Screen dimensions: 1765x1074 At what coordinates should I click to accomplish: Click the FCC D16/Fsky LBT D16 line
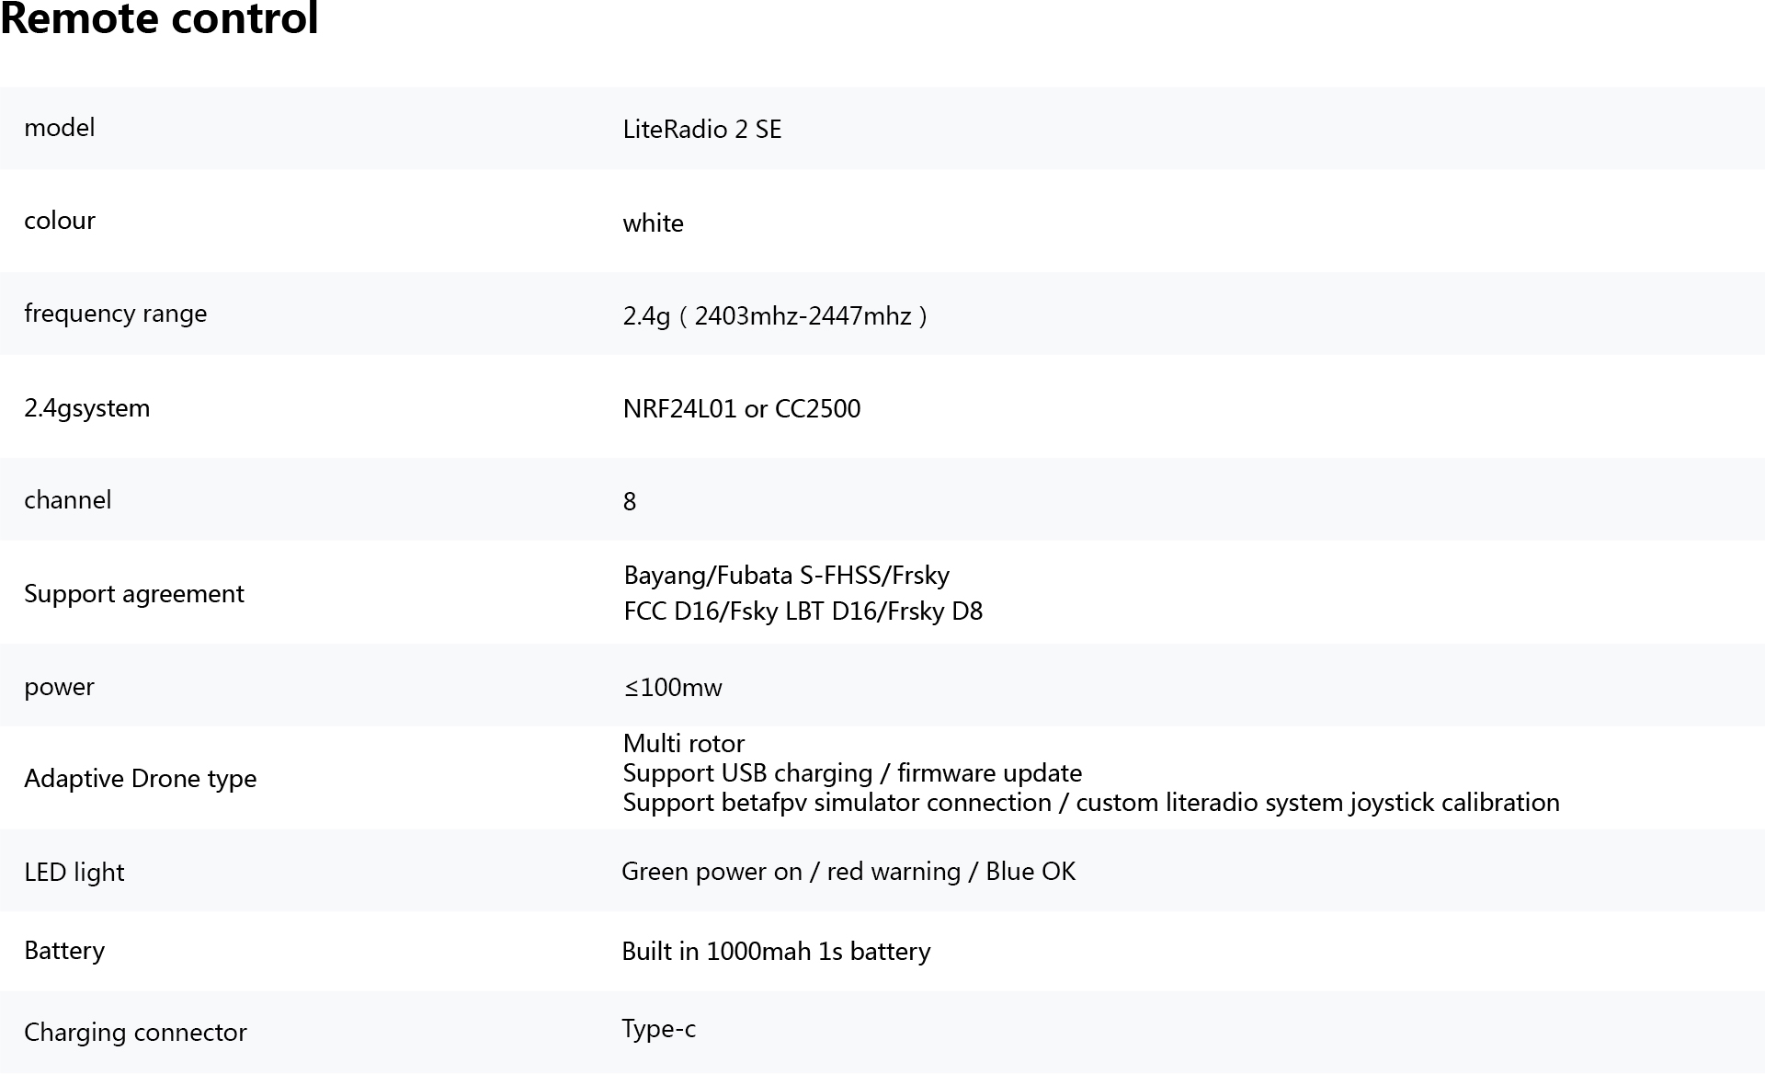point(803,611)
